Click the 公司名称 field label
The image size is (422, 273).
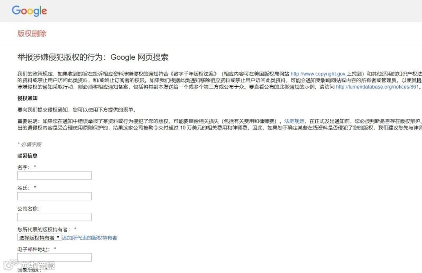coord(29,209)
